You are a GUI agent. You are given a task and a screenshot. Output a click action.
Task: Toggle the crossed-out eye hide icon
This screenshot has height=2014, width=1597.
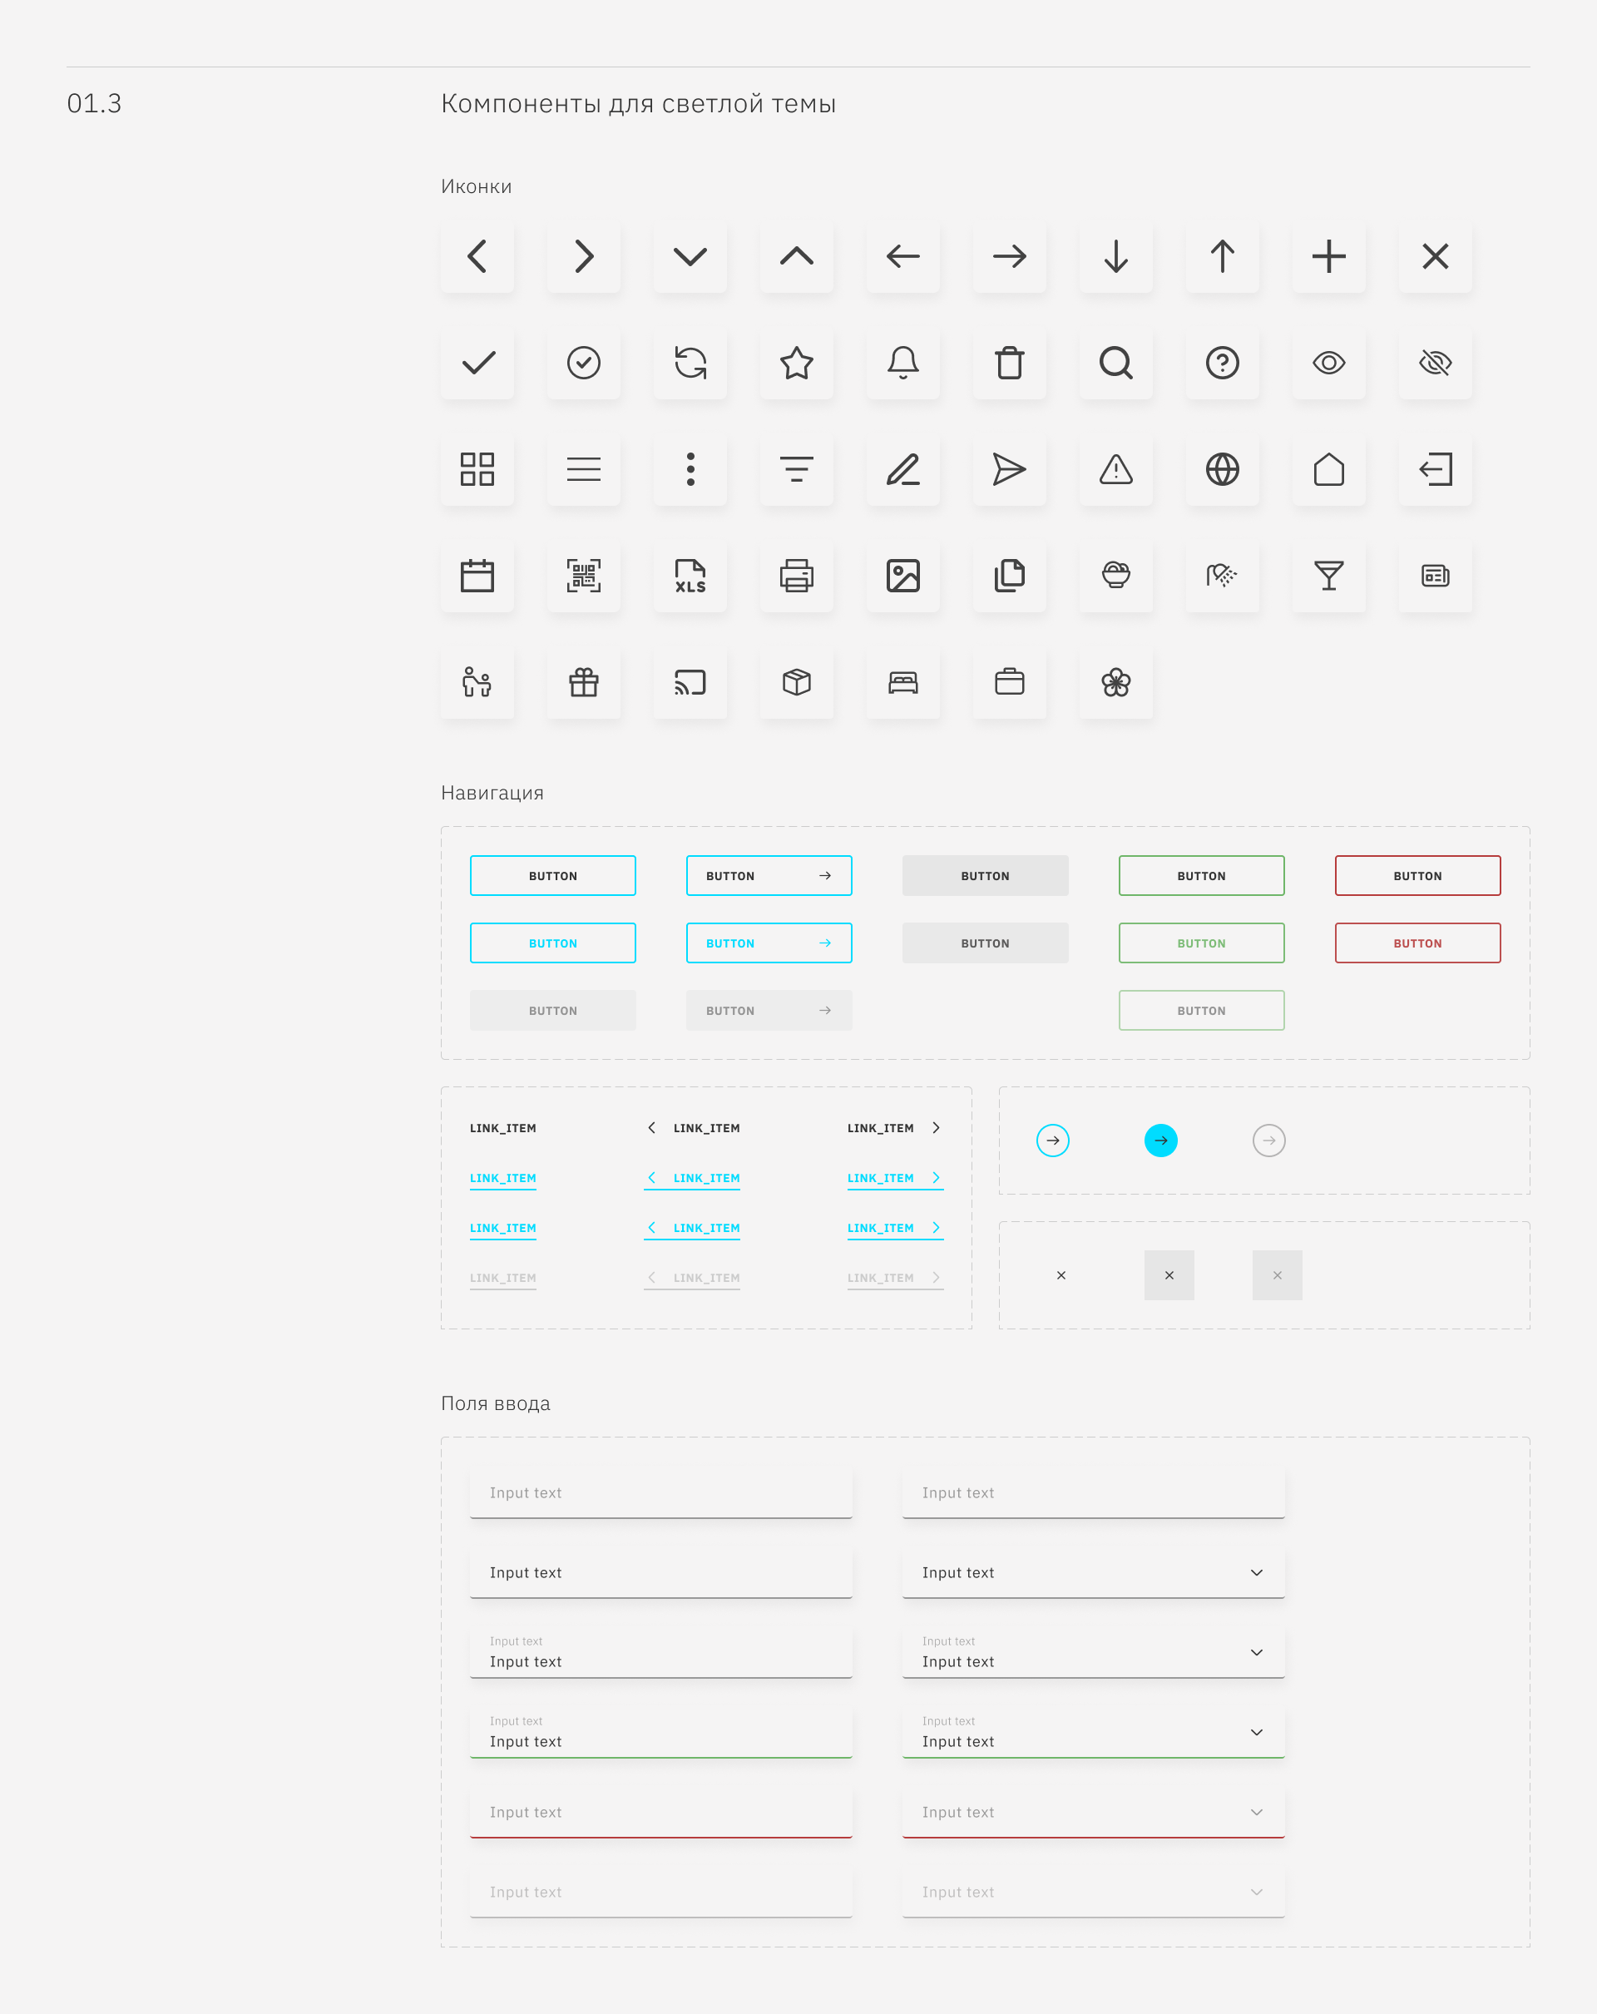tap(1435, 363)
